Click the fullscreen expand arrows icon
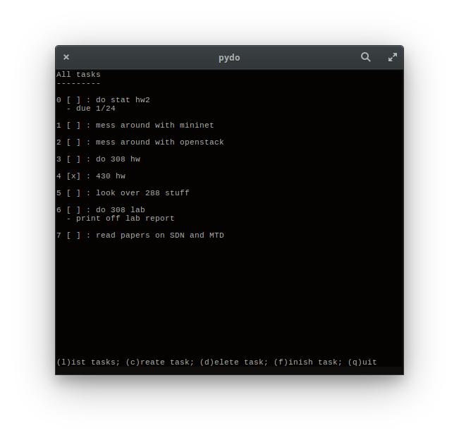This screenshot has height=440, width=459. 393,57
